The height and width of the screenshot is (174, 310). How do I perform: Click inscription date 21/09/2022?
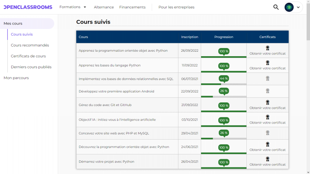point(190,105)
